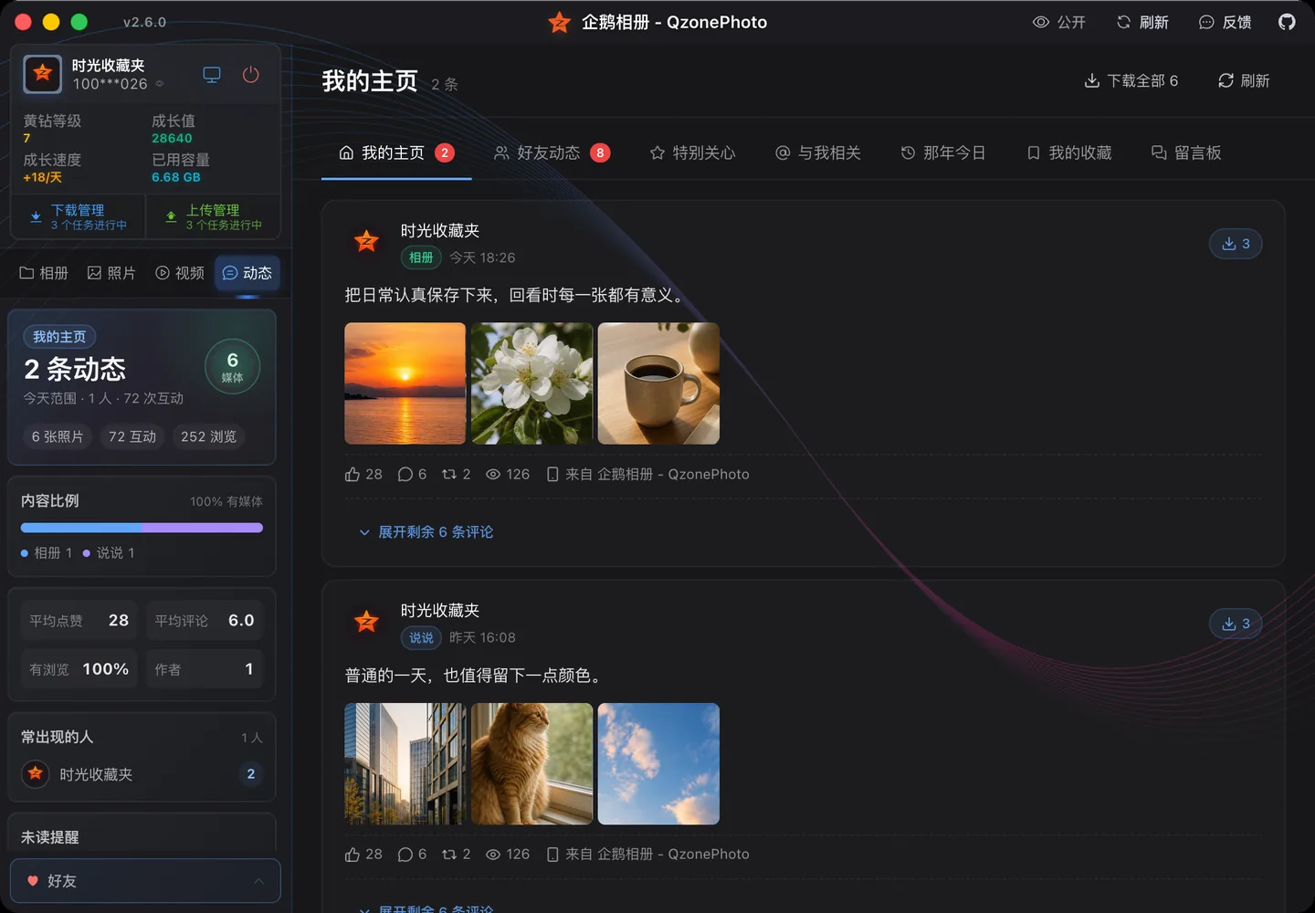Click the 说说 tag on second post
1315x913 pixels.
[x=421, y=637]
